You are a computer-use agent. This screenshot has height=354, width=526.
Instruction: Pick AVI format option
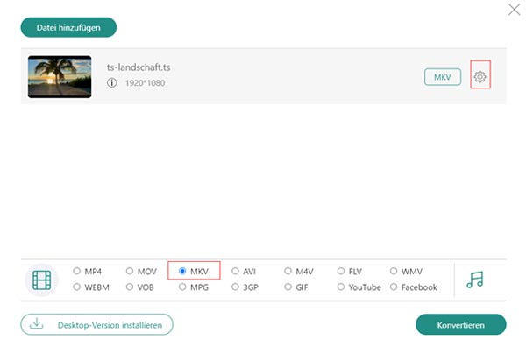point(235,271)
